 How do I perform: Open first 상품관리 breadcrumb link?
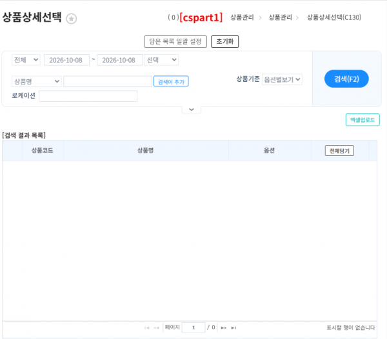click(x=242, y=17)
